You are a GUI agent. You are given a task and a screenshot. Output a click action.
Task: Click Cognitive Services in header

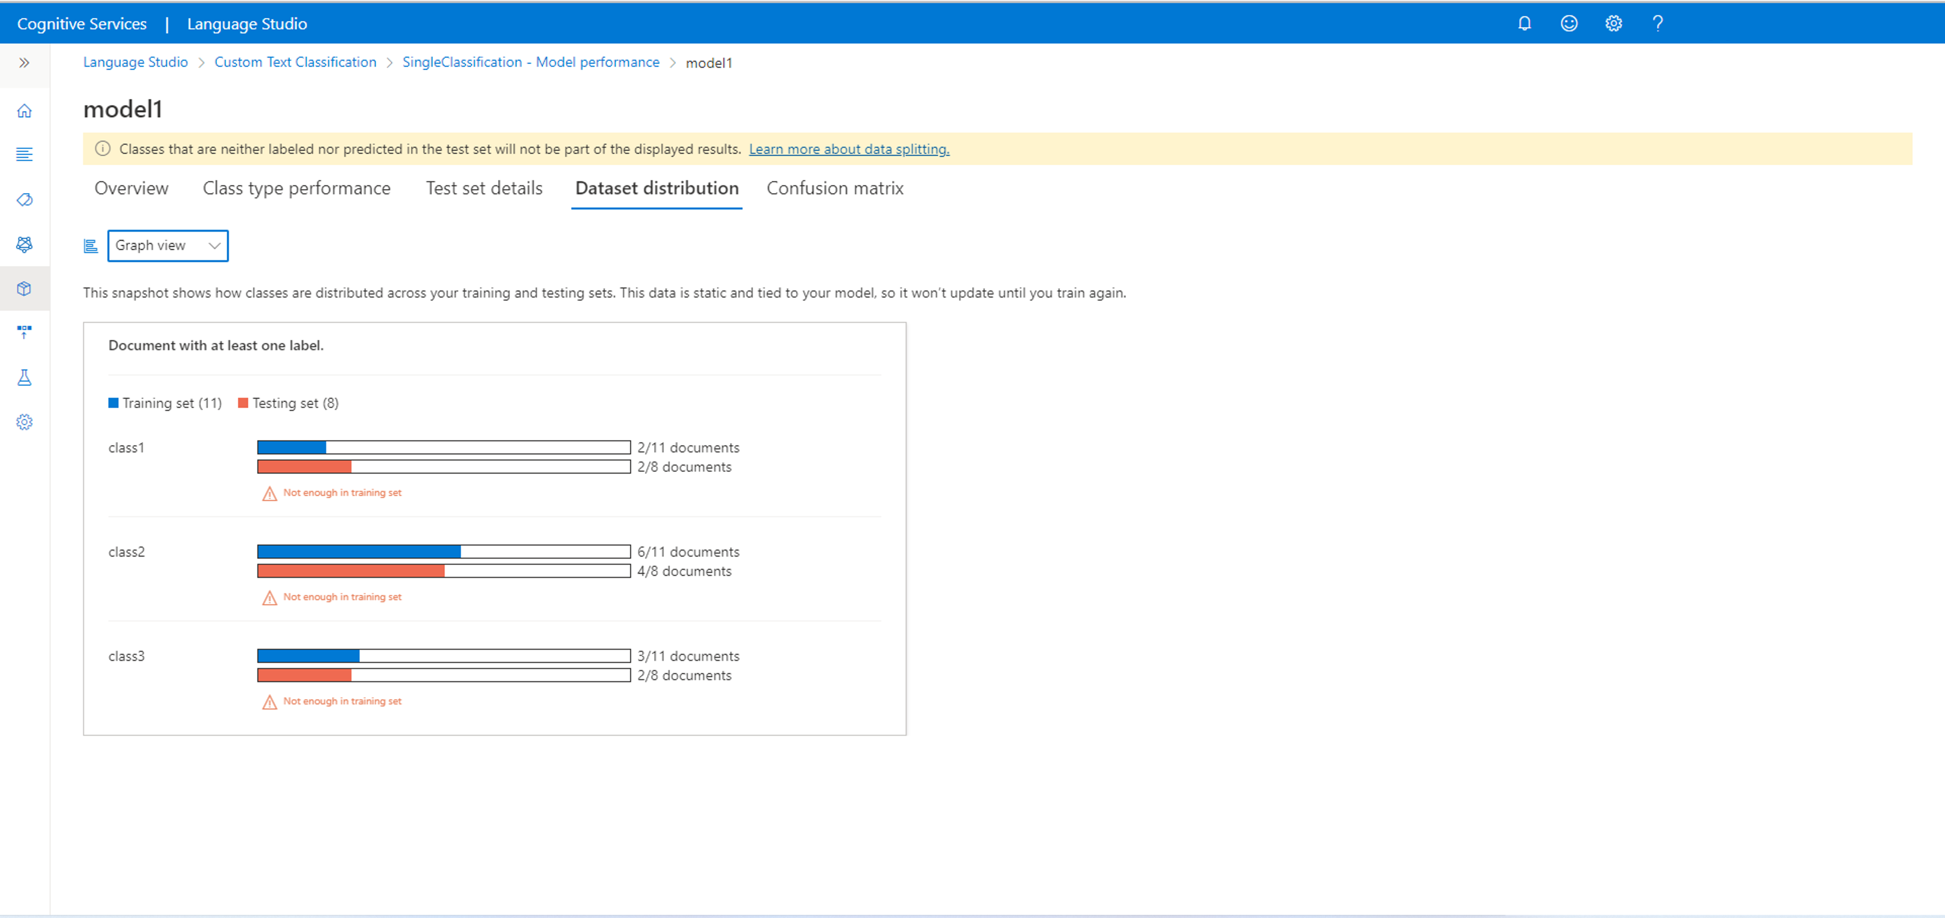(81, 23)
